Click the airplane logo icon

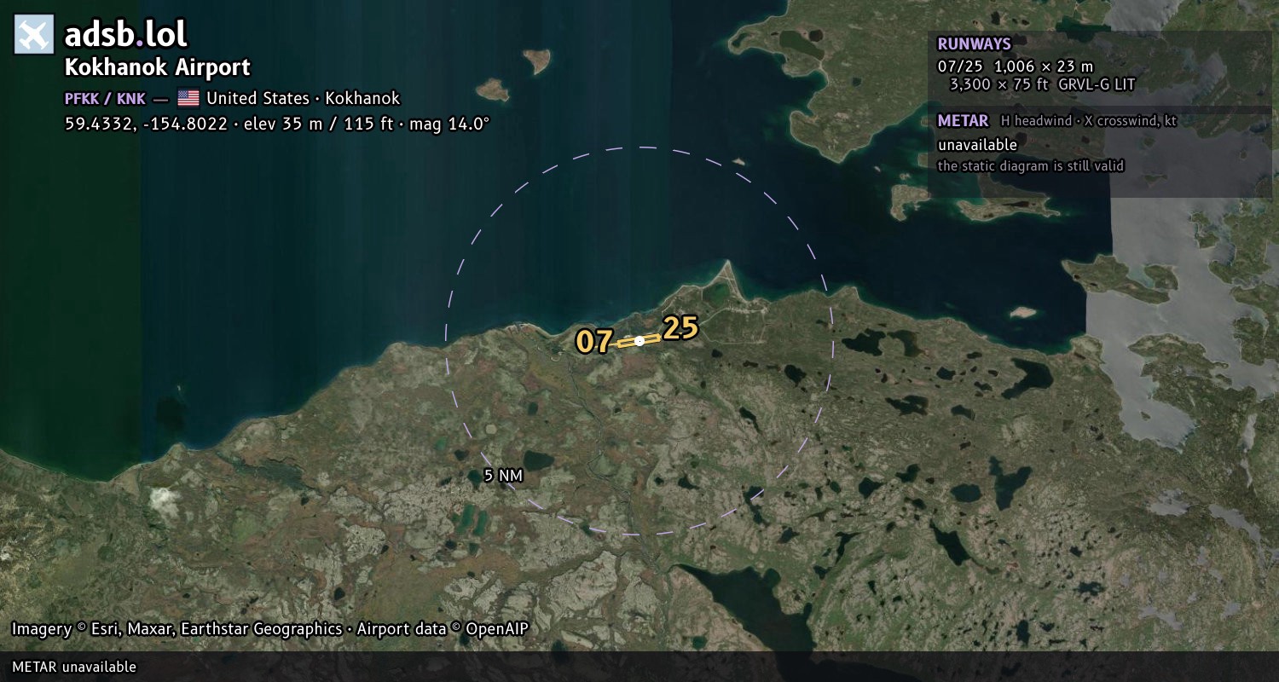click(x=34, y=35)
